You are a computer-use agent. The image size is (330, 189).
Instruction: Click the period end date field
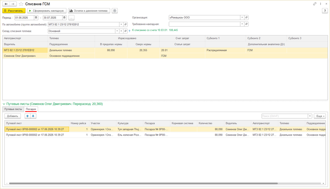pos(52,18)
